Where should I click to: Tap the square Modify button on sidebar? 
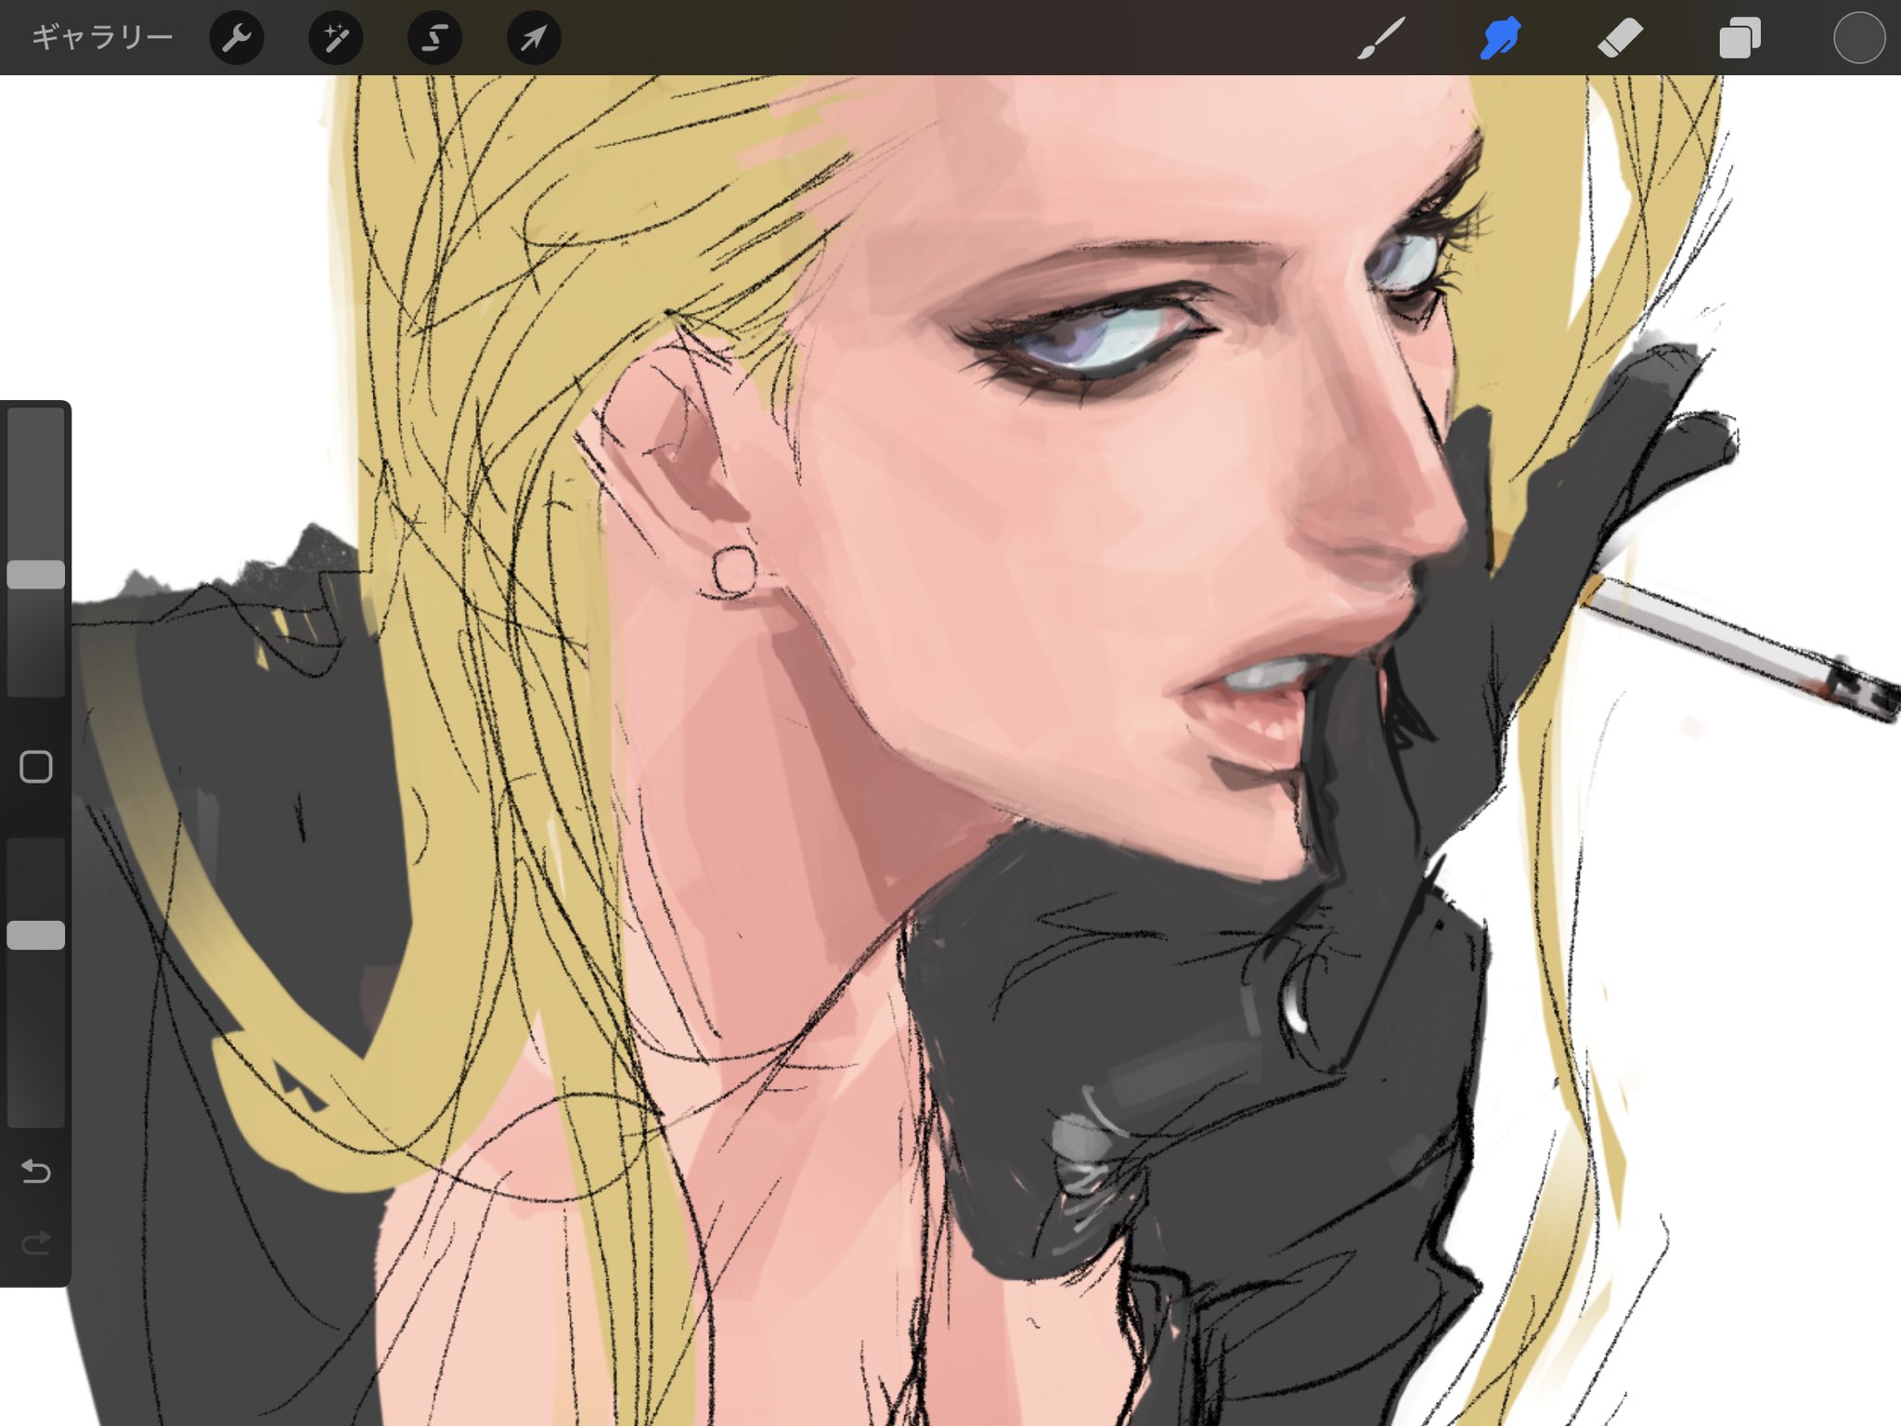[x=36, y=767]
